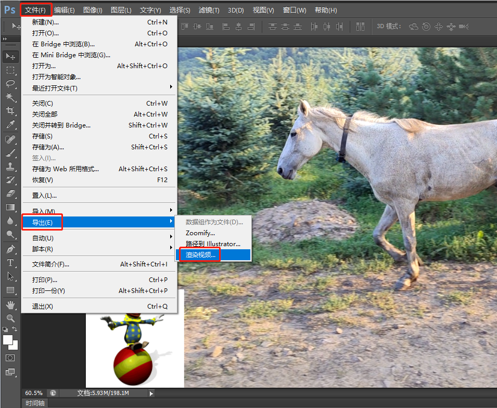This screenshot has width=497, height=408.
Task: Choose 存储为 Web 所用格式... item
Action: pyautogui.click(x=98, y=169)
